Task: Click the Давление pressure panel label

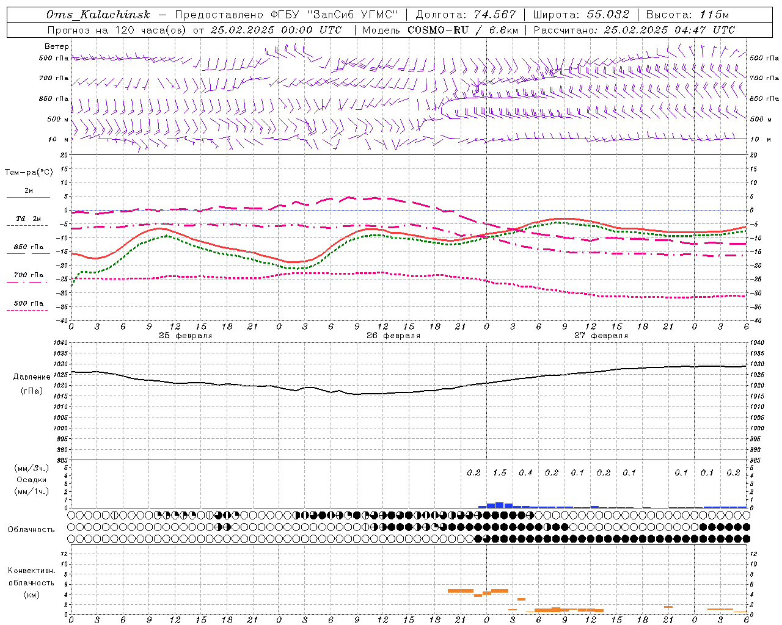Action: pos(32,377)
